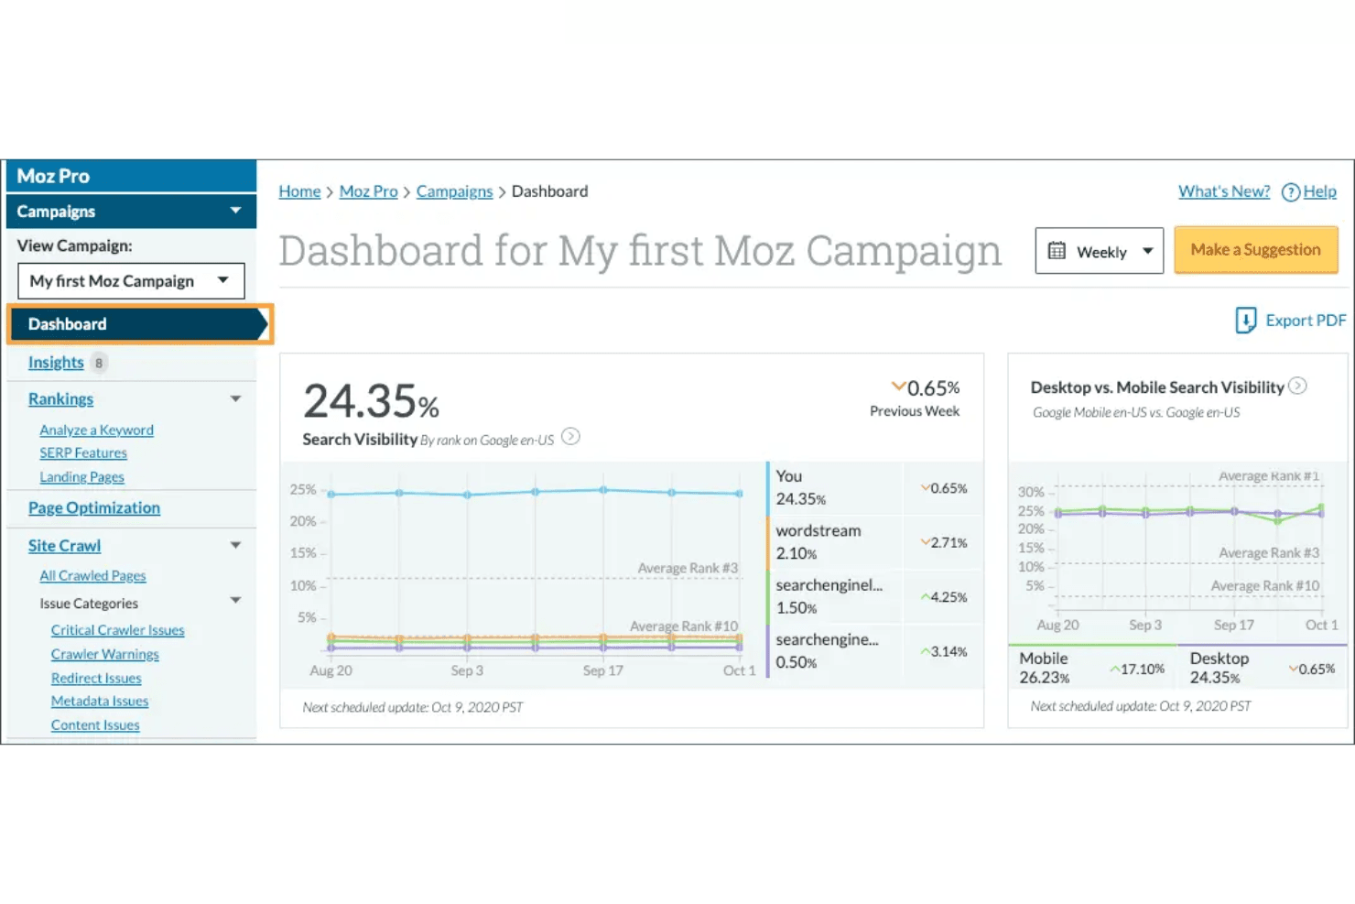Go to Campaigns breadcrumb link
This screenshot has width=1355, height=904.
point(454,191)
